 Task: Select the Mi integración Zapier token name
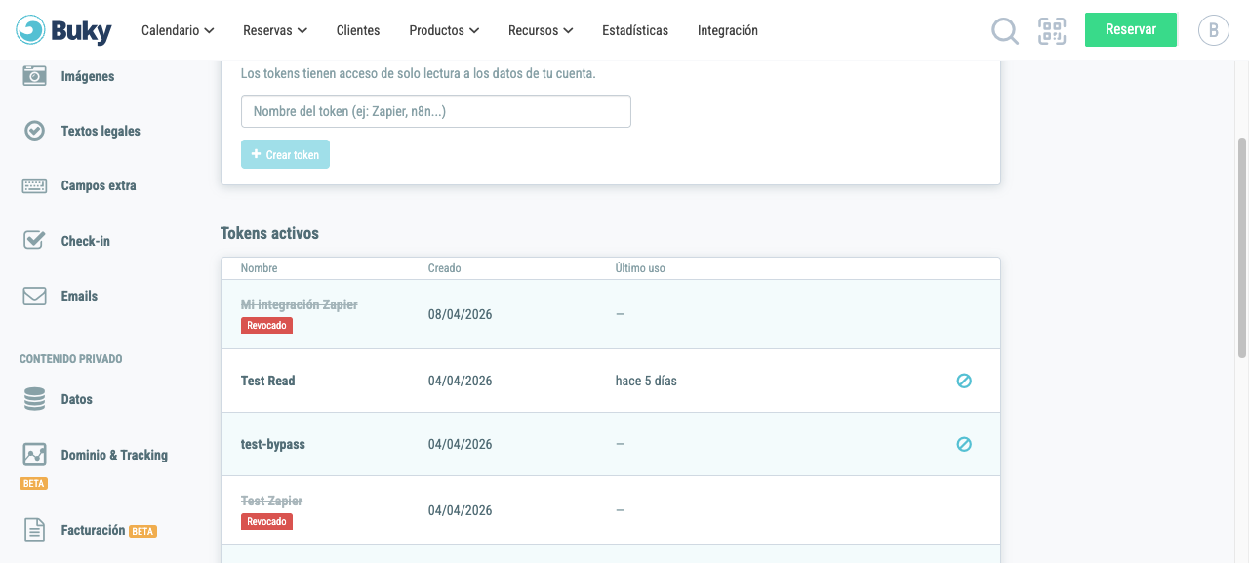coord(300,304)
